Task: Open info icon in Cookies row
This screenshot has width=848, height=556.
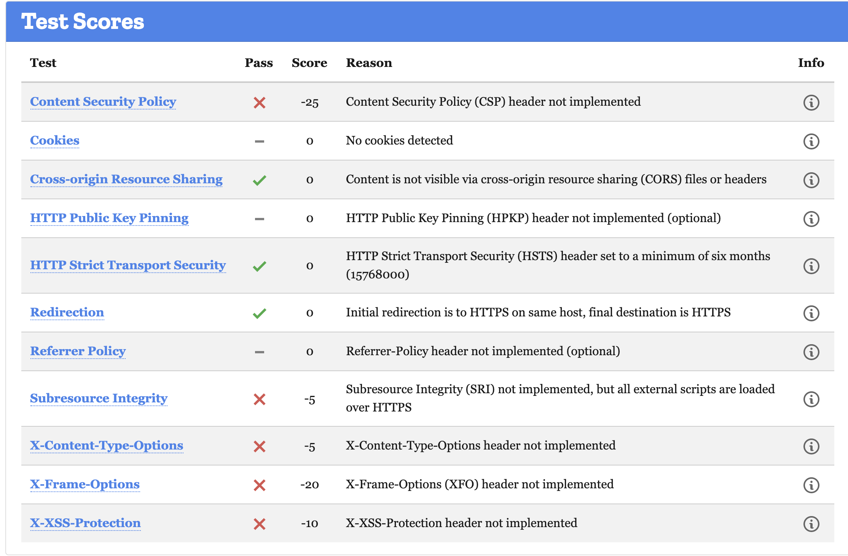Action: pos(811,141)
